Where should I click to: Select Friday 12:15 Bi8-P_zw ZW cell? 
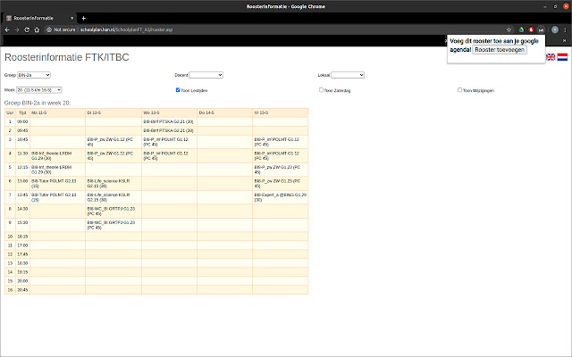click(x=280, y=170)
